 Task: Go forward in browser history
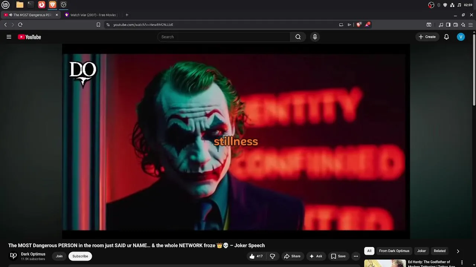[x=13, y=24]
